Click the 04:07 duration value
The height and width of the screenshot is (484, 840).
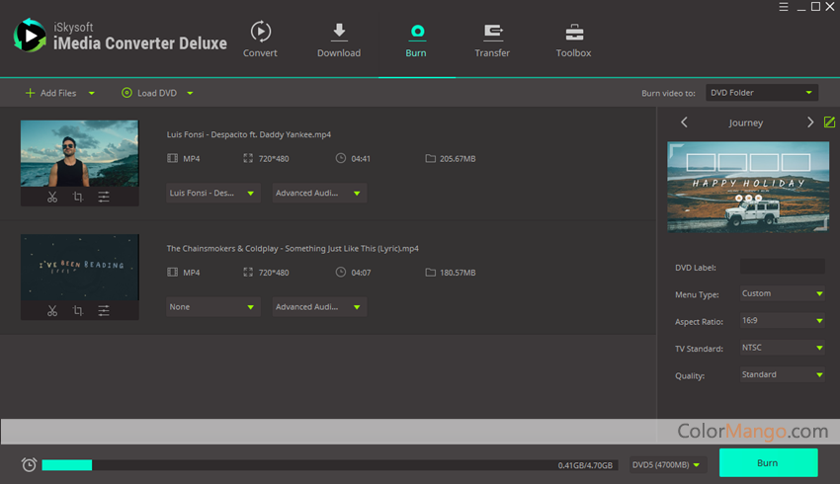click(361, 273)
